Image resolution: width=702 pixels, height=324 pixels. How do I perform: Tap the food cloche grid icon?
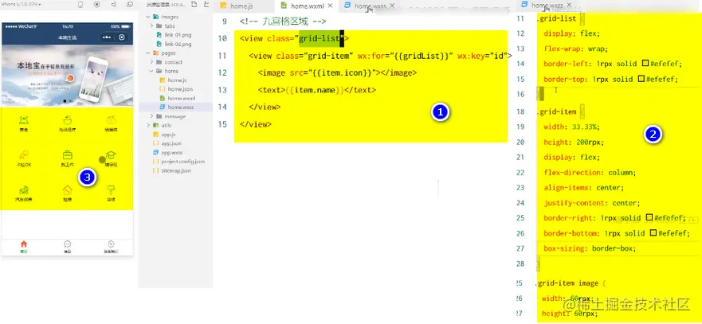[23, 120]
